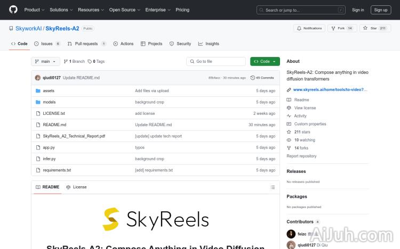The height and width of the screenshot is (249, 400).
Task: Open the Pricing page
Action: [182, 10]
